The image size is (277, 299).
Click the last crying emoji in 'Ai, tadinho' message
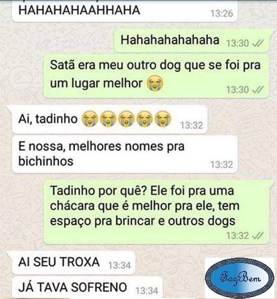tap(163, 119)
